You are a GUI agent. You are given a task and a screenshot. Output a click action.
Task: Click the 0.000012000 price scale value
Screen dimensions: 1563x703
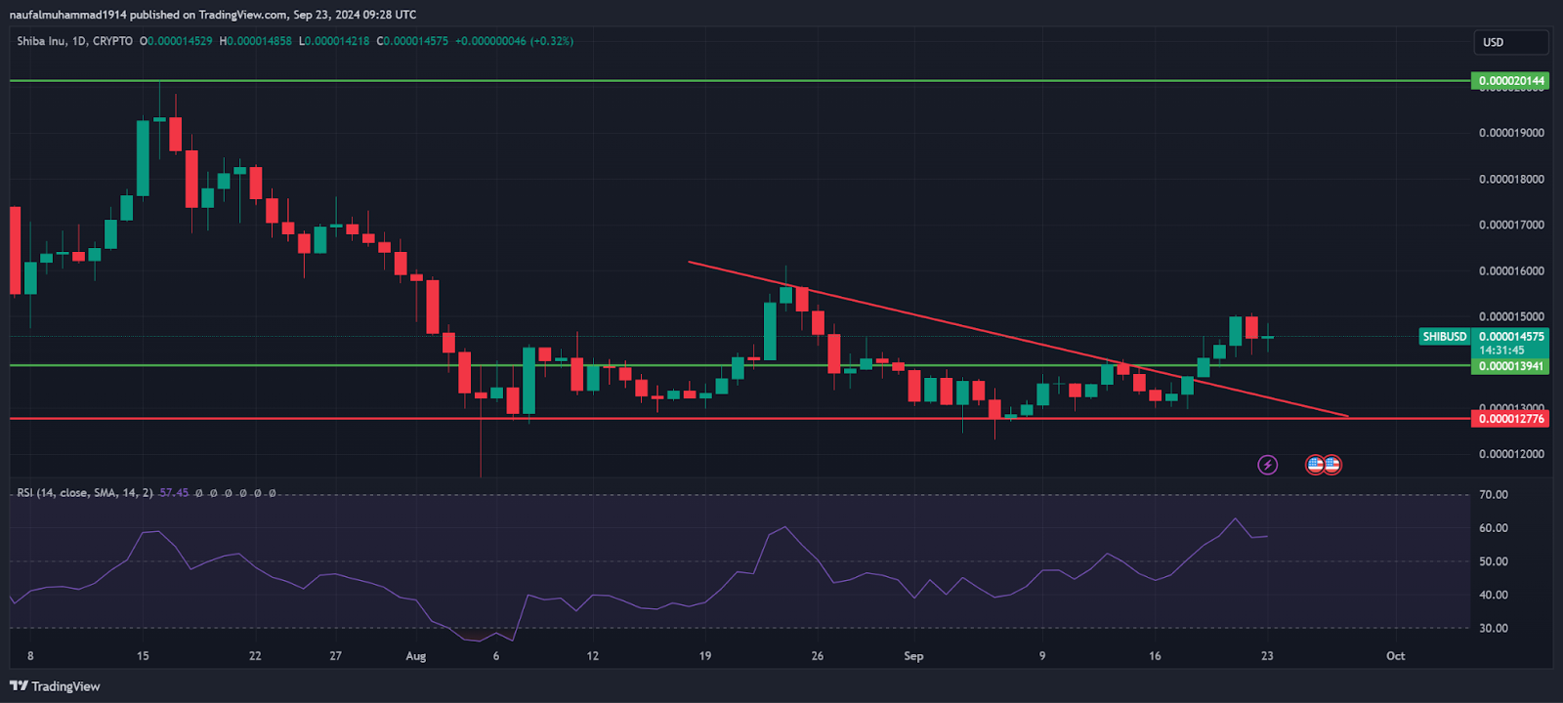[1511, 454]
